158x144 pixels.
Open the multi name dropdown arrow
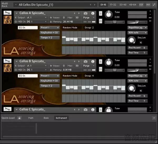16,5
